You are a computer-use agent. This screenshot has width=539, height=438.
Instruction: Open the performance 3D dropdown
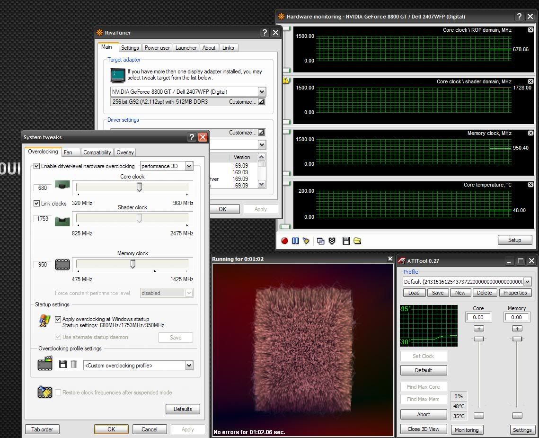pos(189,166)
